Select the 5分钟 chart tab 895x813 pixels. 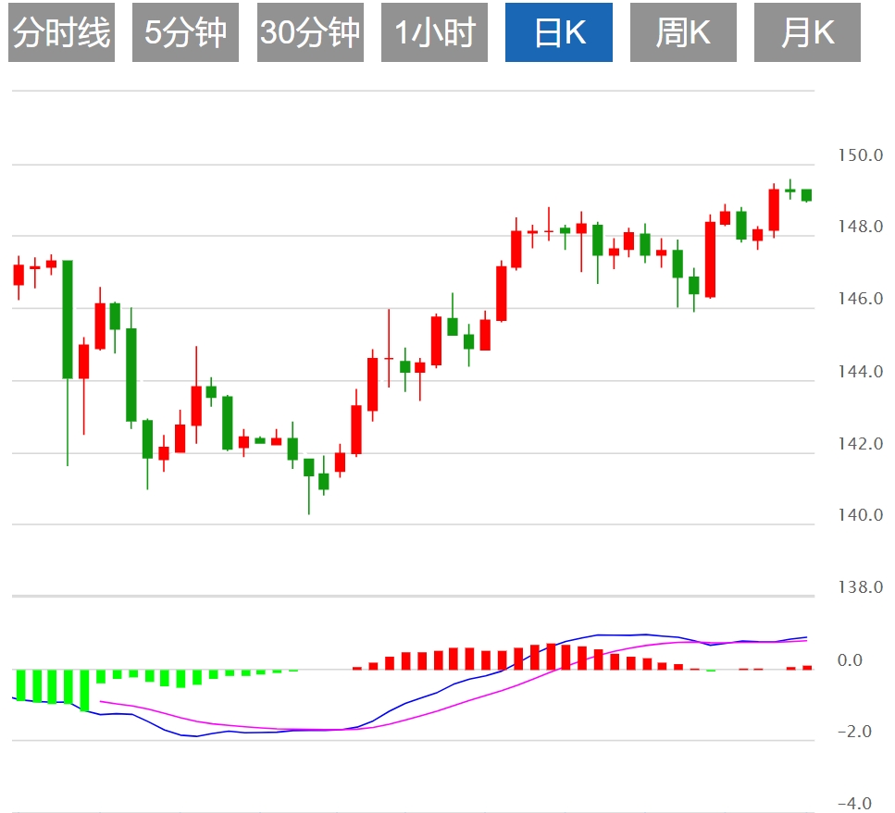[185, 32]
